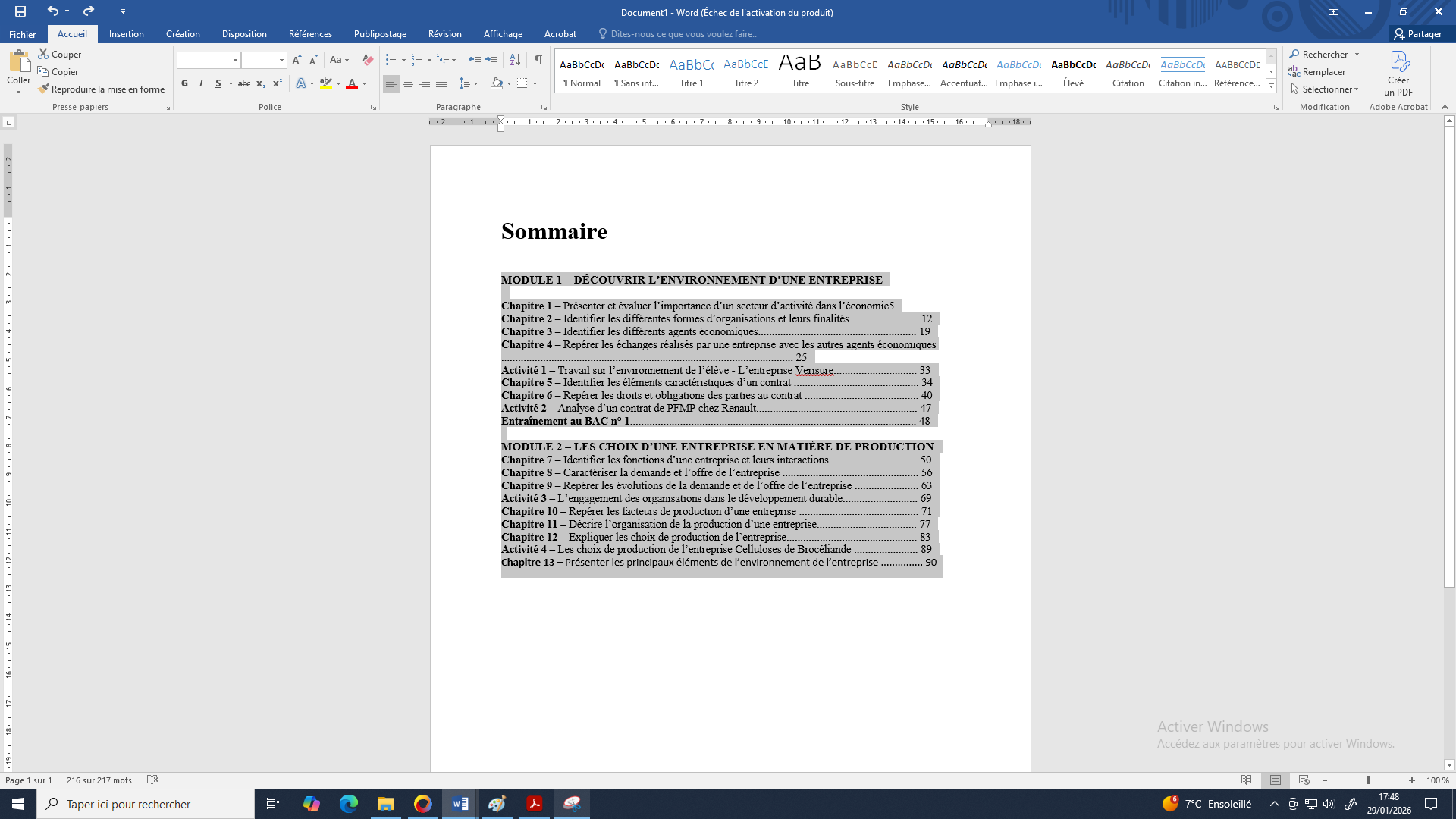
Task: Click Create a PDF Acrobat icon
Action: 1398,74
